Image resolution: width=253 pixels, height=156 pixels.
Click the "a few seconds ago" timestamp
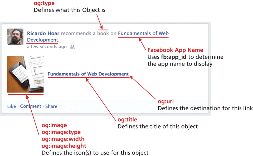(47, 47)
